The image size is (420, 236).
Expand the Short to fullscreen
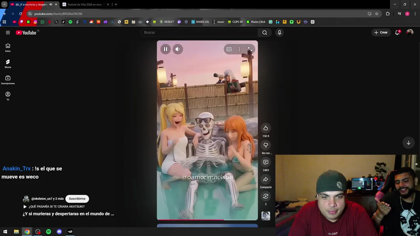coord(250,49)
